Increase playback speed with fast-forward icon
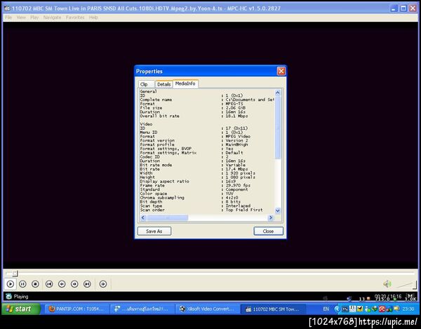Screen dimensions: 421x329 [74, 283]
